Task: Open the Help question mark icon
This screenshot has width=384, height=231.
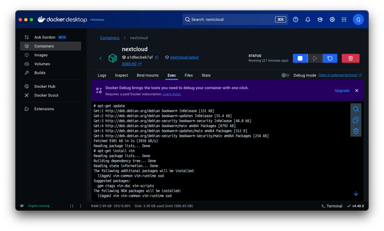Action: pyautogui.click(x=296, y=19)
